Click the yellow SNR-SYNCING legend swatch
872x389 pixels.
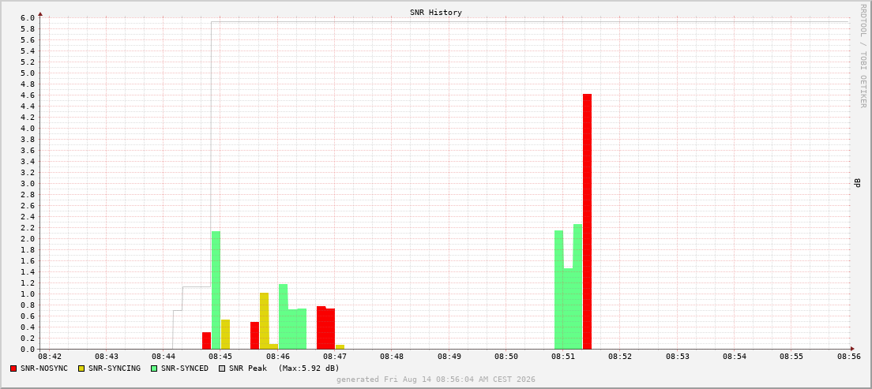(x=81, y=368)
